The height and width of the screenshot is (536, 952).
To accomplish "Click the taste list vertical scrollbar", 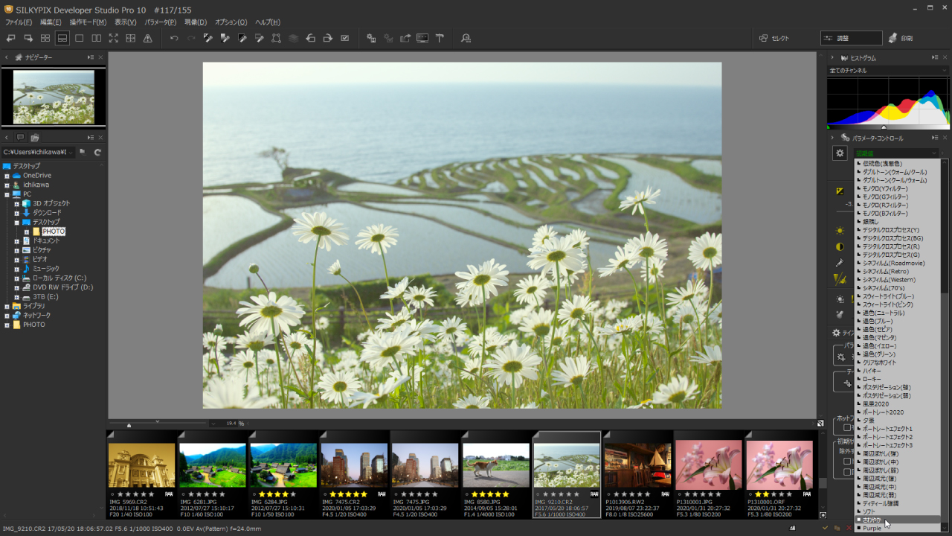I will [945, 345].
